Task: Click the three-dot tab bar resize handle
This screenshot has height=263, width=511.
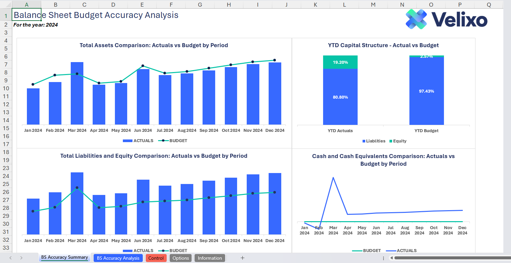Action: click(383, 258)
